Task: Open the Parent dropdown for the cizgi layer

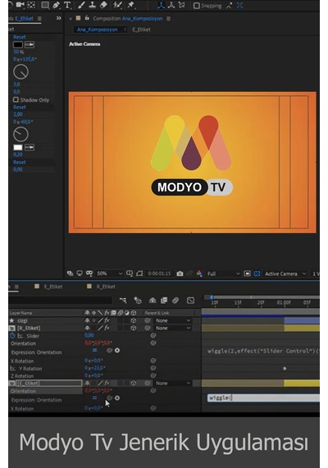Action: tap(172, 320)
